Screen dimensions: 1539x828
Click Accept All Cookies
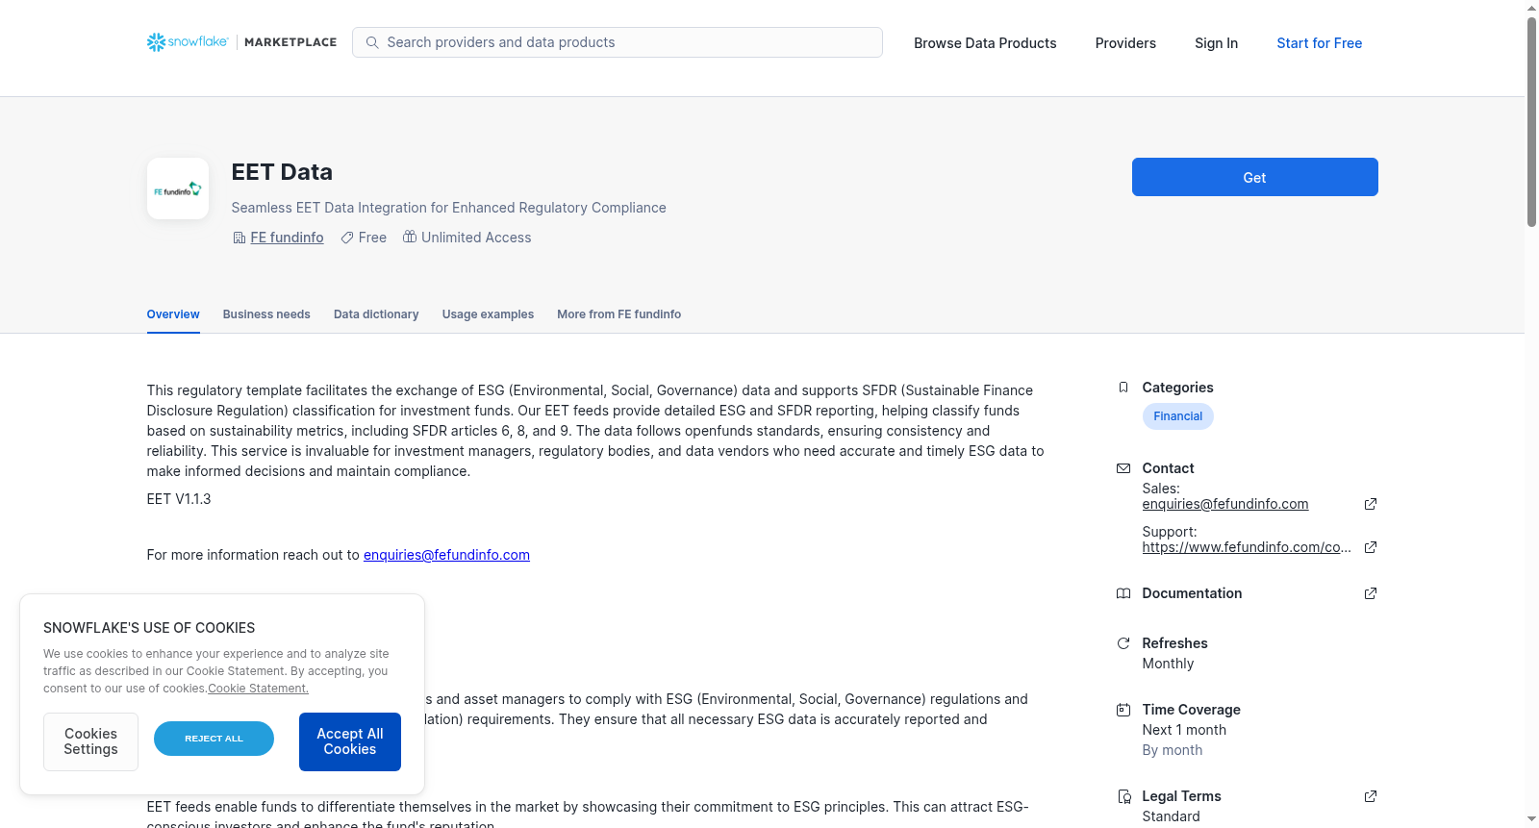[x=350, y=741]
